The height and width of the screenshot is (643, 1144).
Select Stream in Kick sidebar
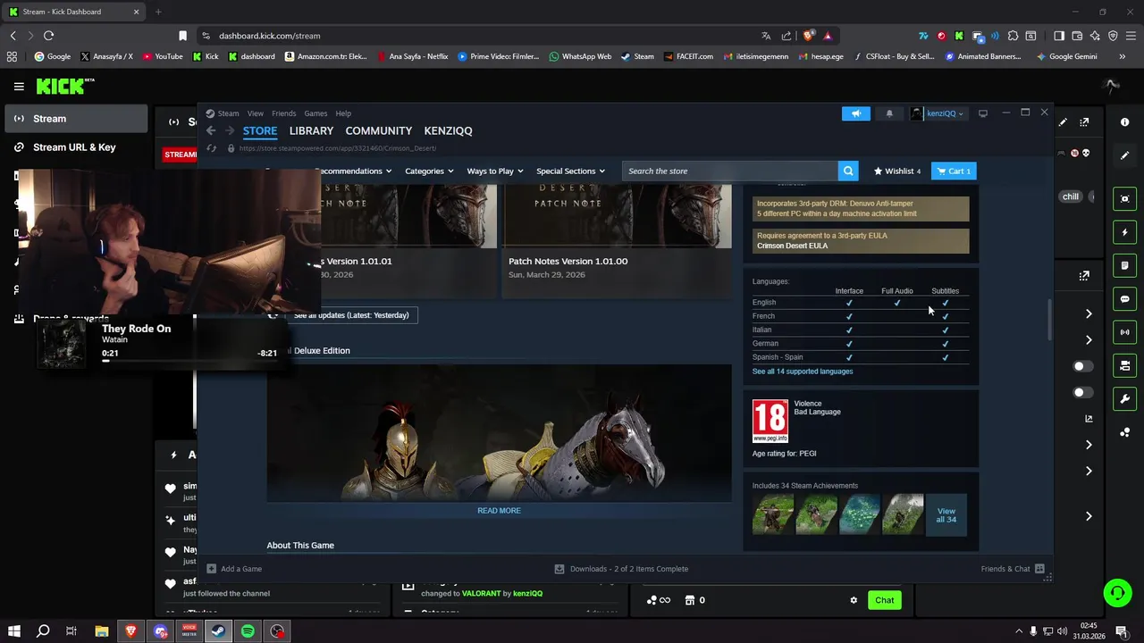74,119
